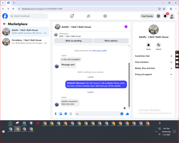Mute the conversation with the bell icon
Screen dimensions: 179x143
(x=149, y=45)
